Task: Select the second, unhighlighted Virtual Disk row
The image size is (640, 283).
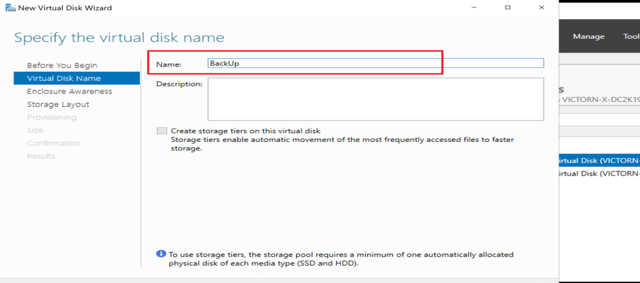Action: tap(599, 174)
